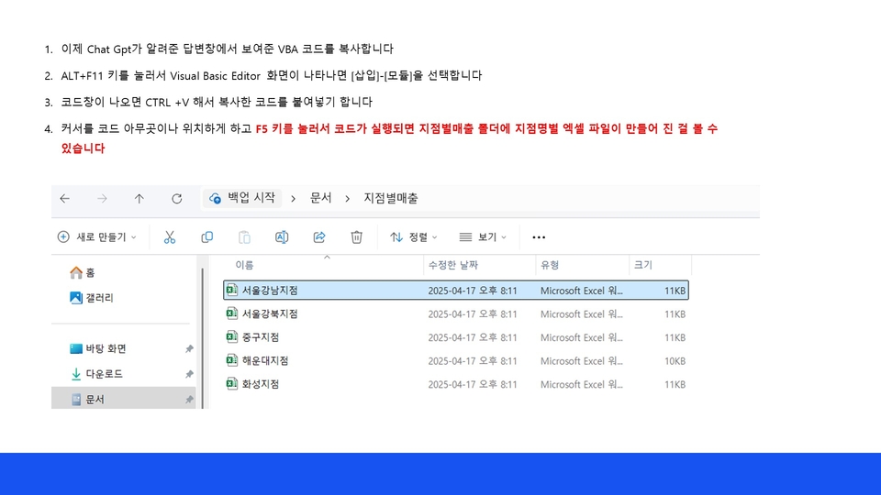Click the pin icon next to 다운로드
881x495 pixels.
tap(189, 374)
